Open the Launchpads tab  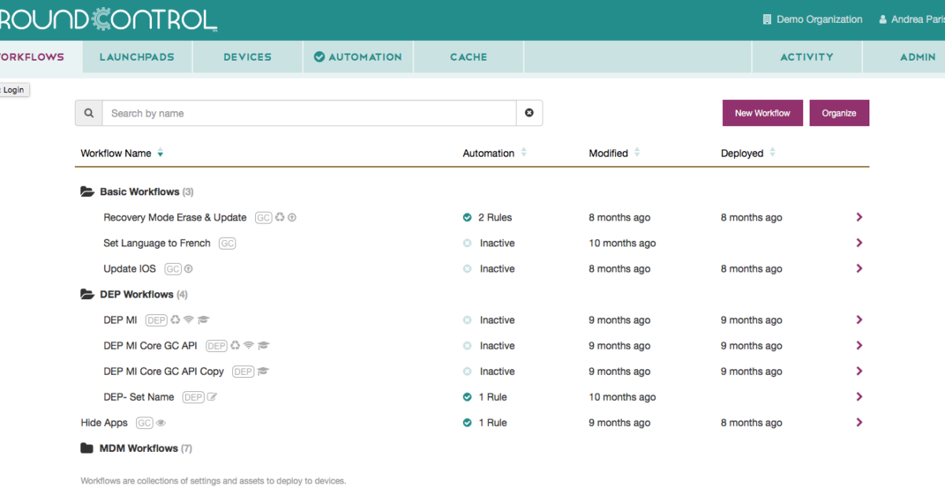pyautogui.click(x=136, y=57)
